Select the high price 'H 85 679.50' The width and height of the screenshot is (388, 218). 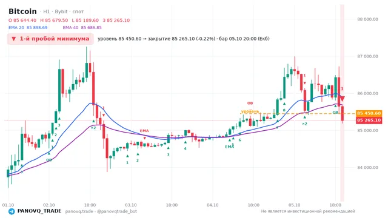(54, 20)
